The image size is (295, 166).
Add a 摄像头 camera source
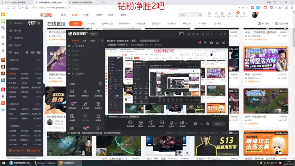coord(141,124)
